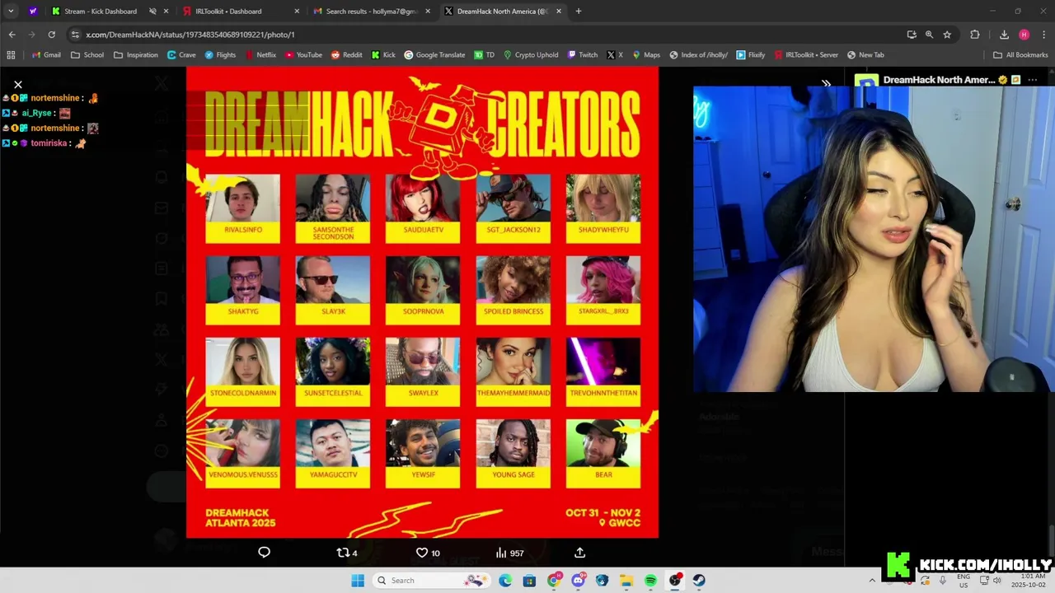Open File Explorer from the taskbar

pyautogui.click(x=626, y=581)
